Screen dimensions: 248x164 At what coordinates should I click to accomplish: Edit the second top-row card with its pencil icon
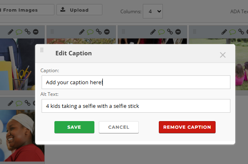(82, 32)
